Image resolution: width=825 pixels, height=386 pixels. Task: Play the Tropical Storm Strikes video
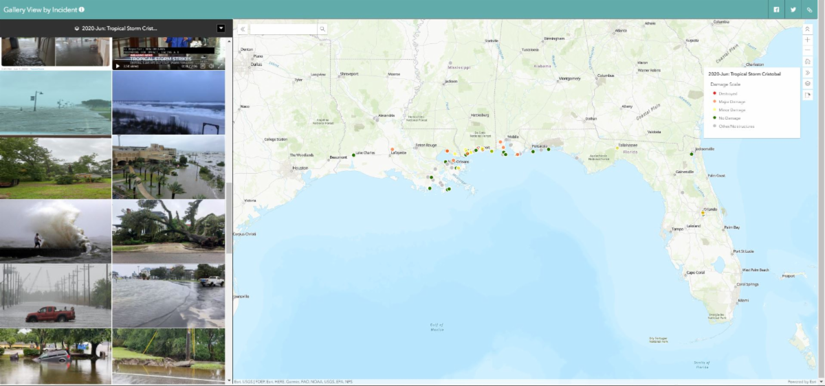118,66
